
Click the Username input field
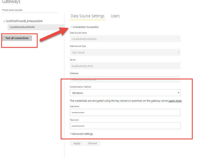click(x=125, y=112)
